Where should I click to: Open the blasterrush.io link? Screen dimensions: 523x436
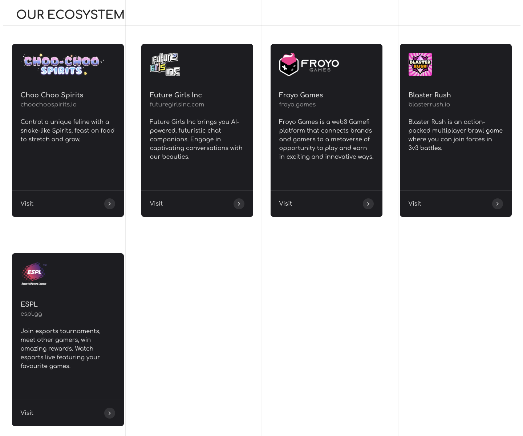(x=429, y=104)
